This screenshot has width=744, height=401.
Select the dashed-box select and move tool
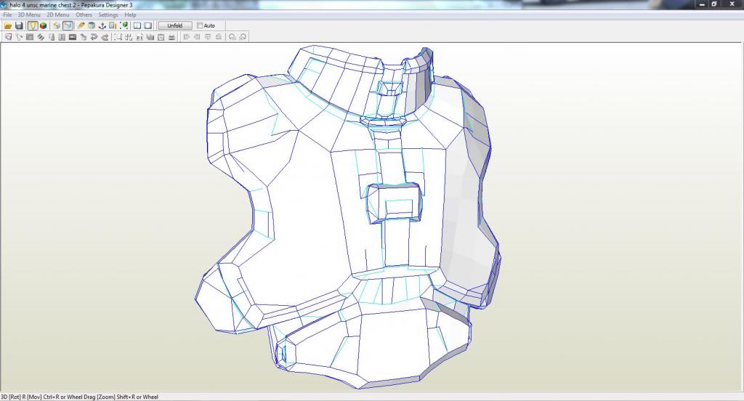tap(8, 37)
